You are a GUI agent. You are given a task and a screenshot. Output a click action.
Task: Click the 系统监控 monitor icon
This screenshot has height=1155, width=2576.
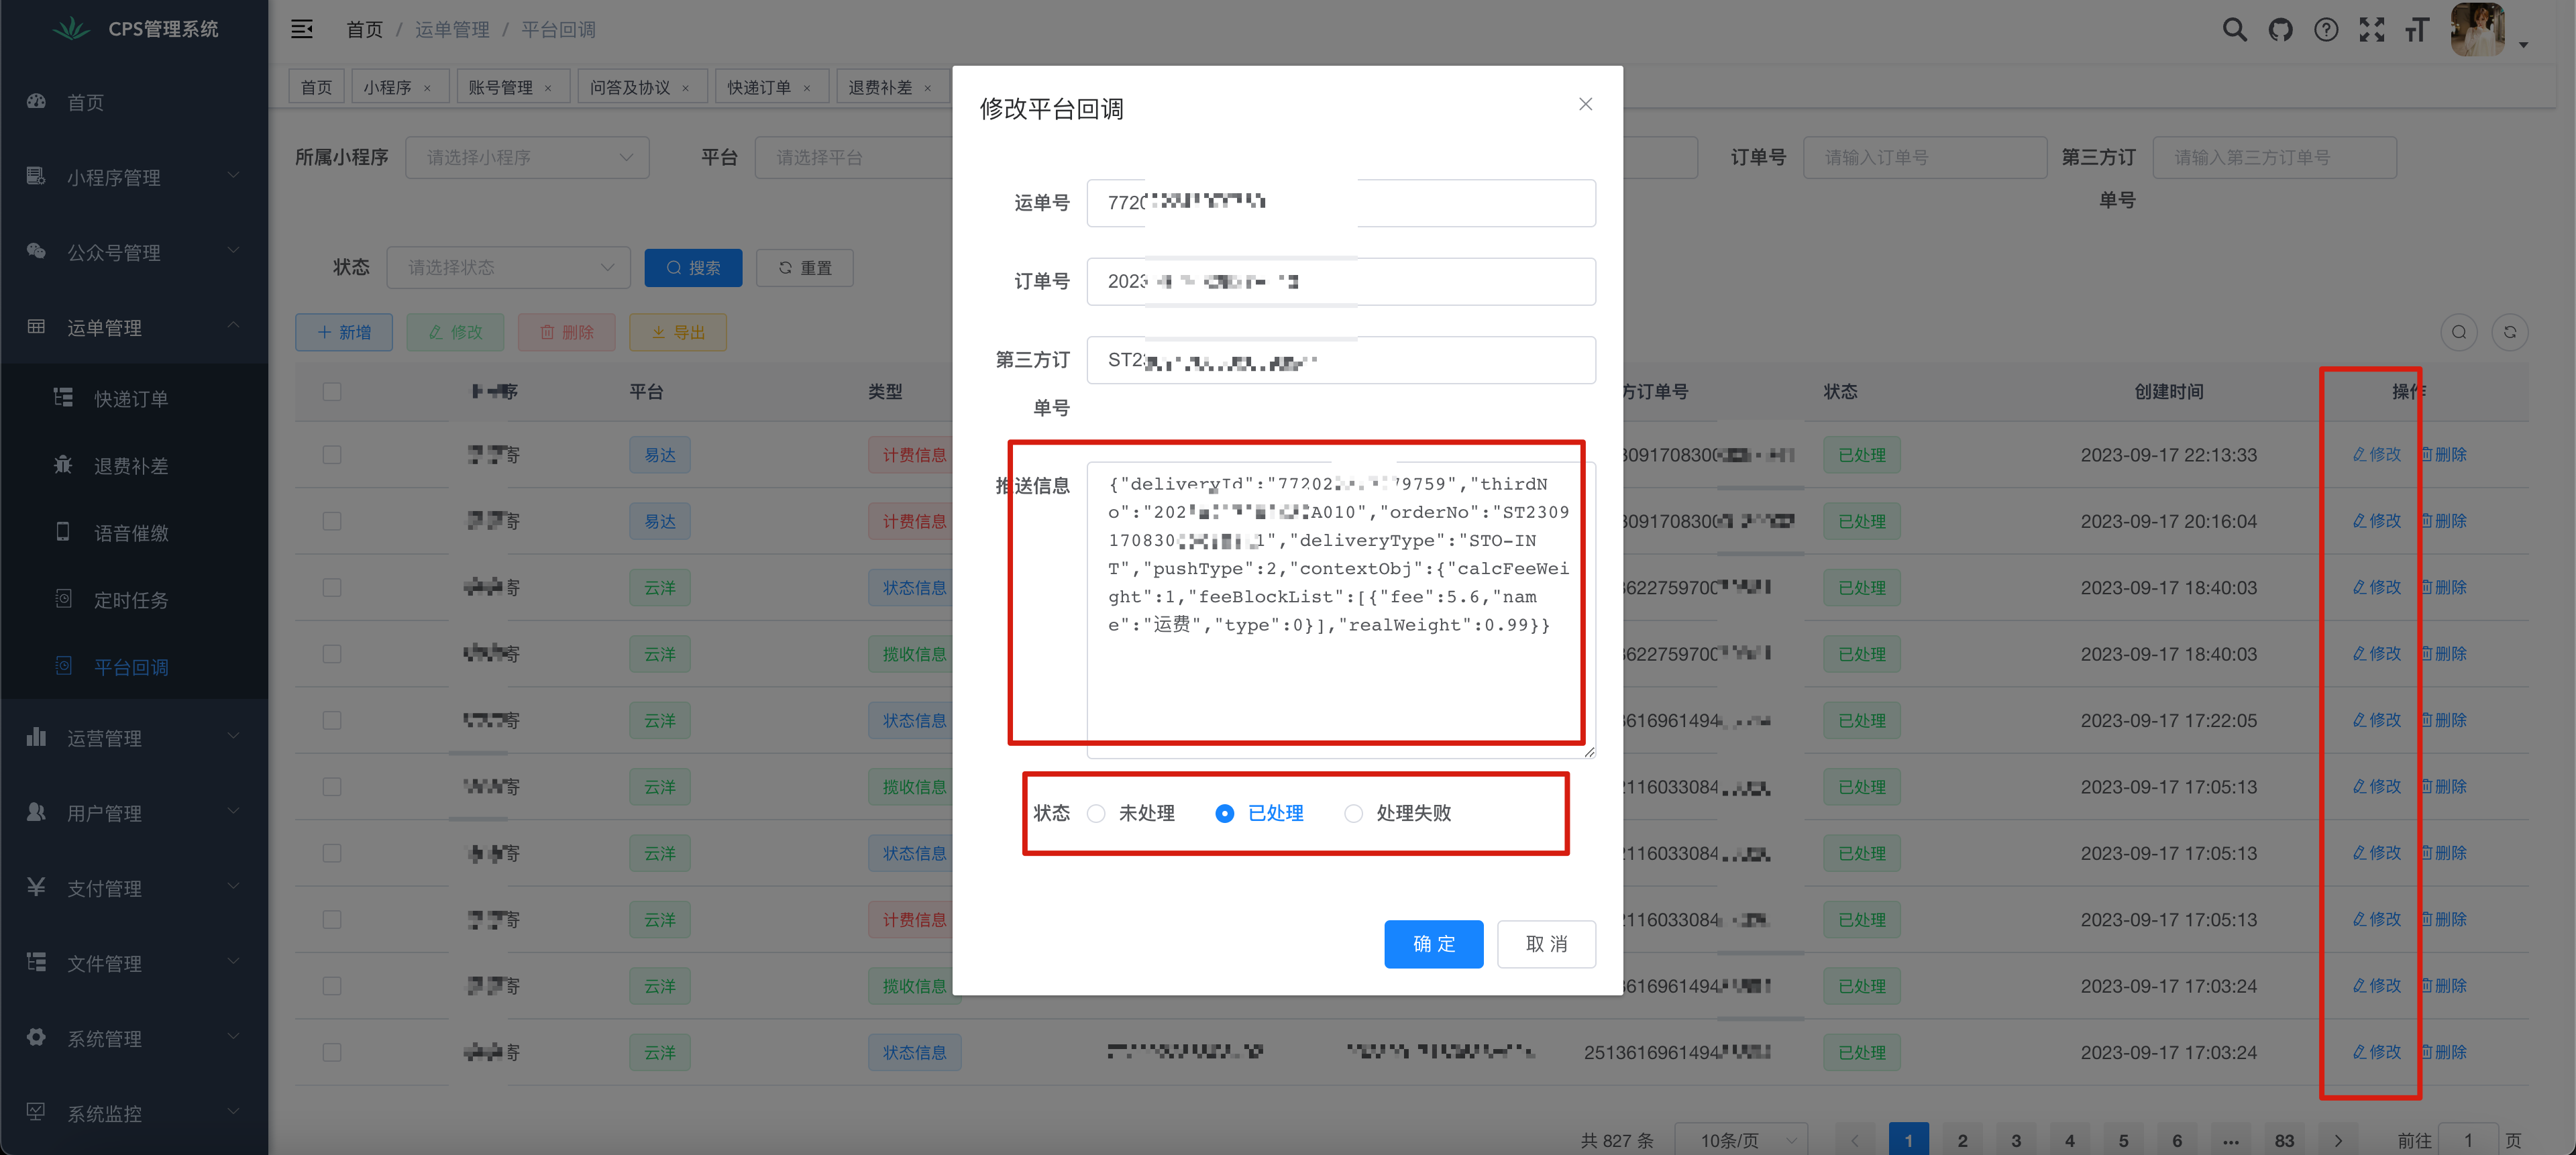tap(36, 1111)
